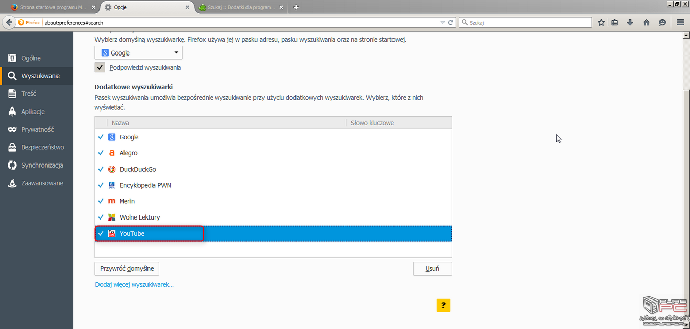
Task: Open the address bar history dropdown arrow
Action: 443,22
